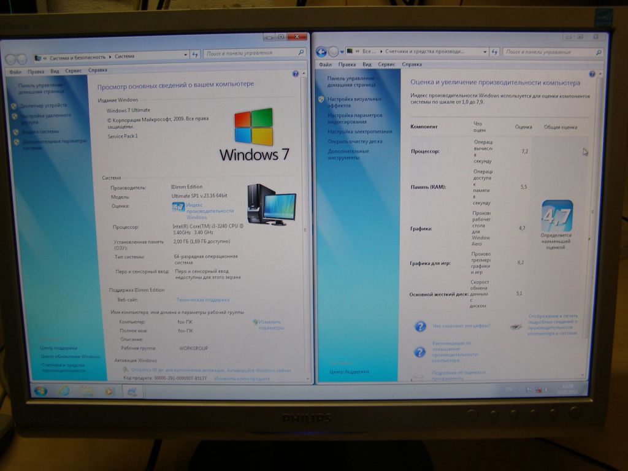628x471 pixels.
Task: Click vertical scrollbar of the performance window
Action: 595,224
